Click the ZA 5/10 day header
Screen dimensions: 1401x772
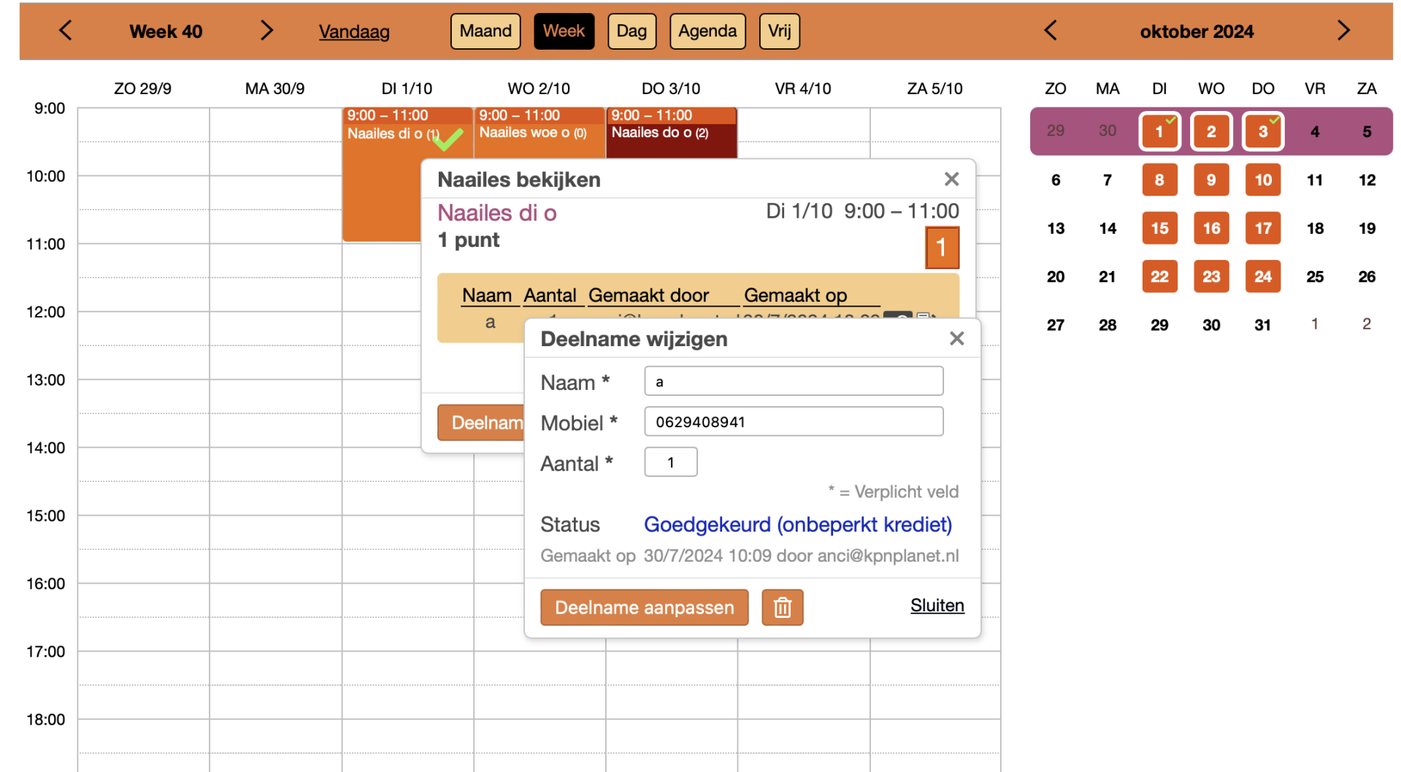click(x=935, y=88)
